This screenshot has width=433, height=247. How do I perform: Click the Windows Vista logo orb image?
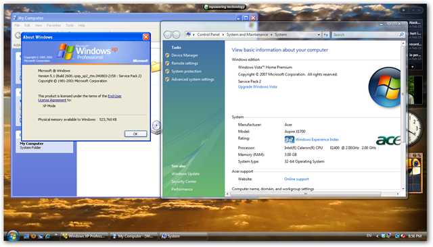[x=384, y=87]
